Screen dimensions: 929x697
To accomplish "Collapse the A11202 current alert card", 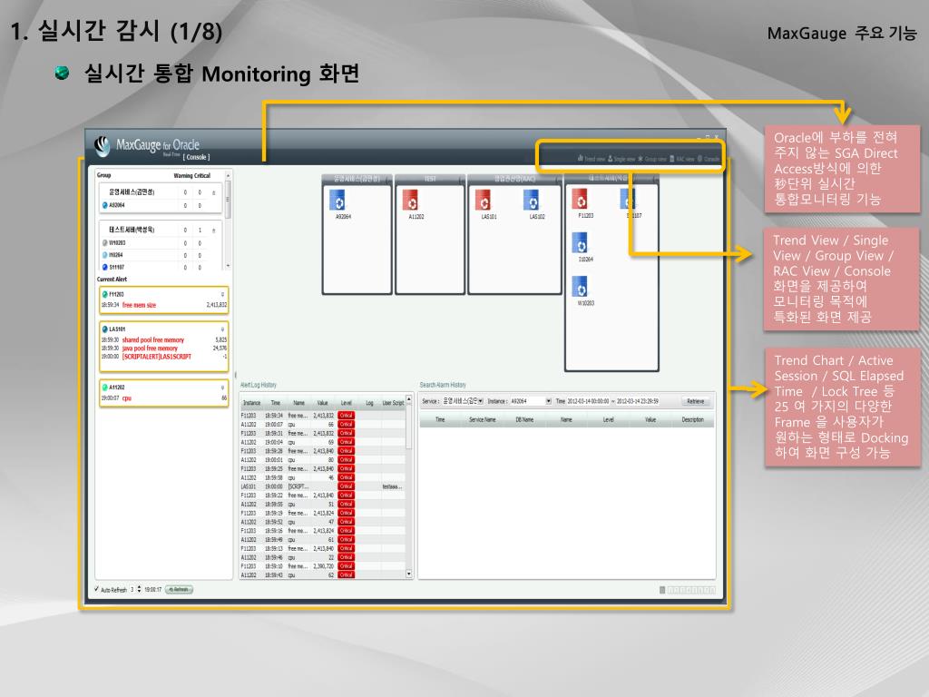I will [223, 387].
